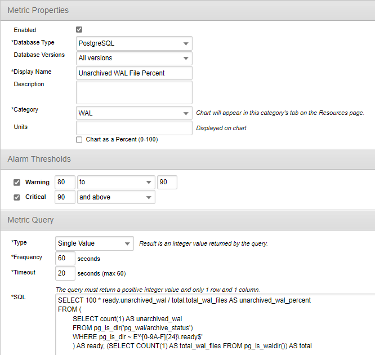Screen dimensions: 375x355
Task: Focus the Frequency seconds field
Action: pos(65,259)
